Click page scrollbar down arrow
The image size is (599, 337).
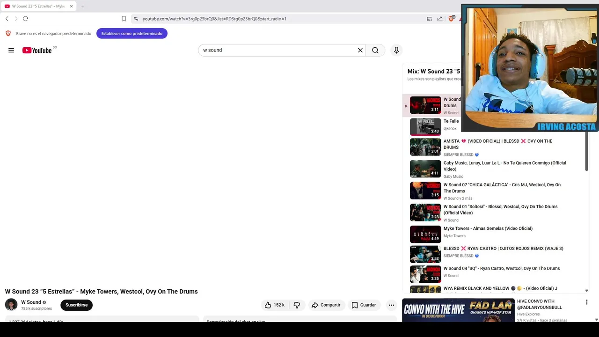pos(596,320)
